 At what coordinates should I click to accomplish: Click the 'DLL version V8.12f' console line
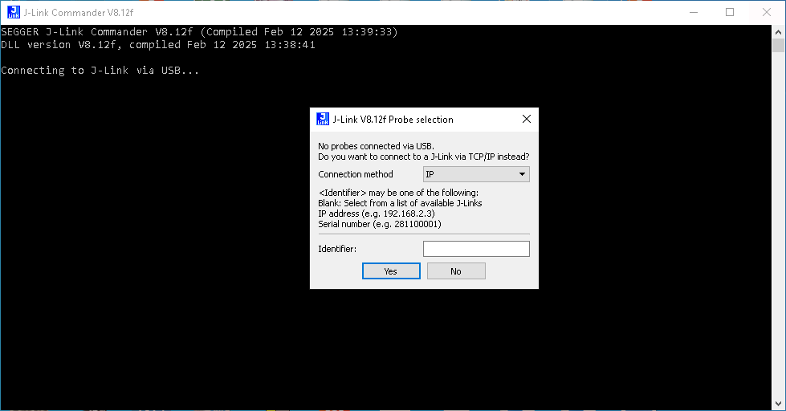pyautogui.click(x=158, y=45)
